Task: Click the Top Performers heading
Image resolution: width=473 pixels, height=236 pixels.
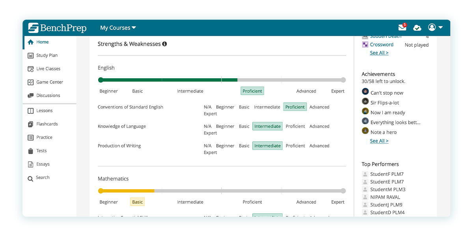Action: tap(380, 164)
